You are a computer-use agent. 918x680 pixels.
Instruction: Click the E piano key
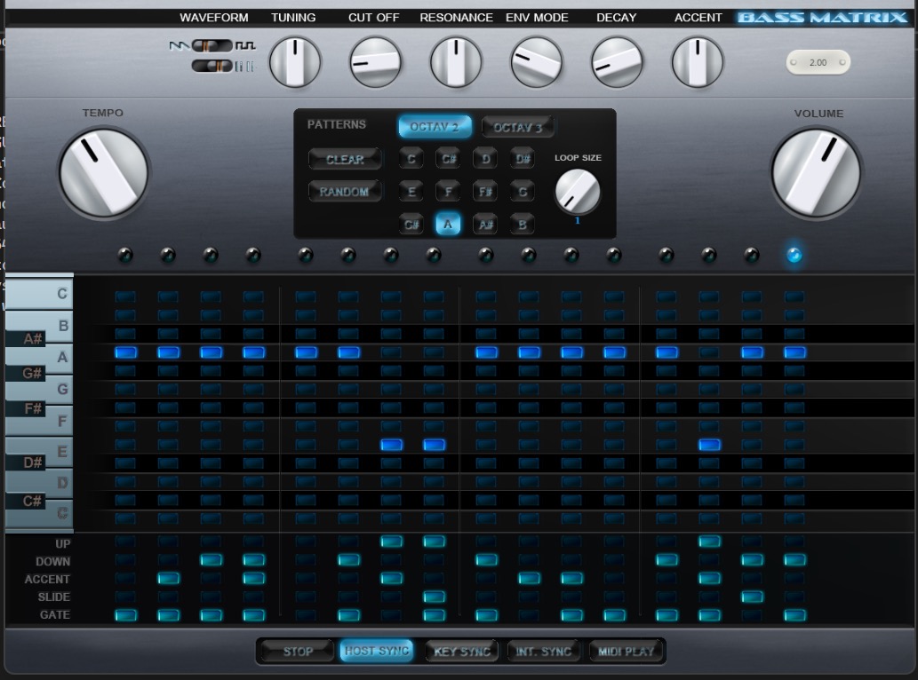(x=58, y=450)
